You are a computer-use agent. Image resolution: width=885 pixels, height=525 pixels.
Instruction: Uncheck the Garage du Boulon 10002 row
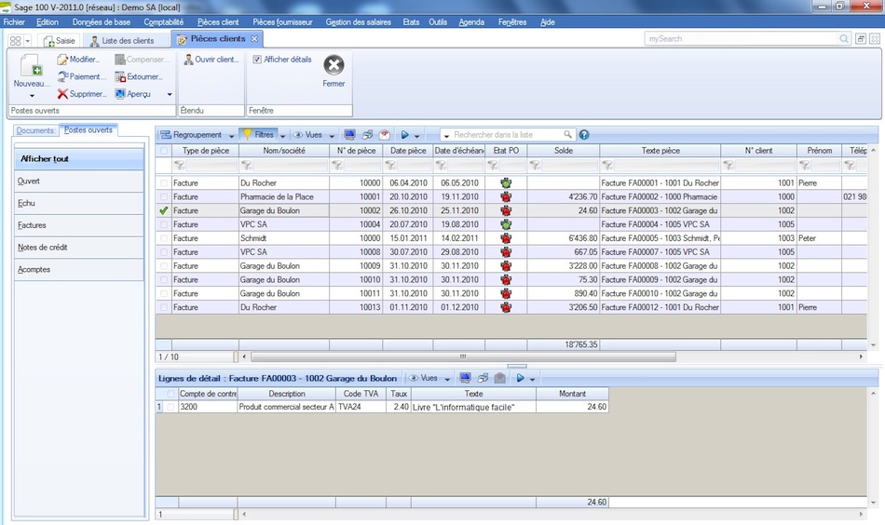point(164,210)
